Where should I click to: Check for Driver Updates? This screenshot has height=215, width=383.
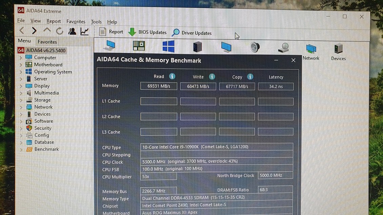(x=192, y=33)
